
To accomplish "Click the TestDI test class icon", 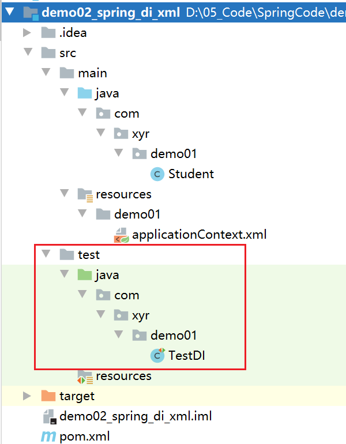I will (x=157, y=355).
